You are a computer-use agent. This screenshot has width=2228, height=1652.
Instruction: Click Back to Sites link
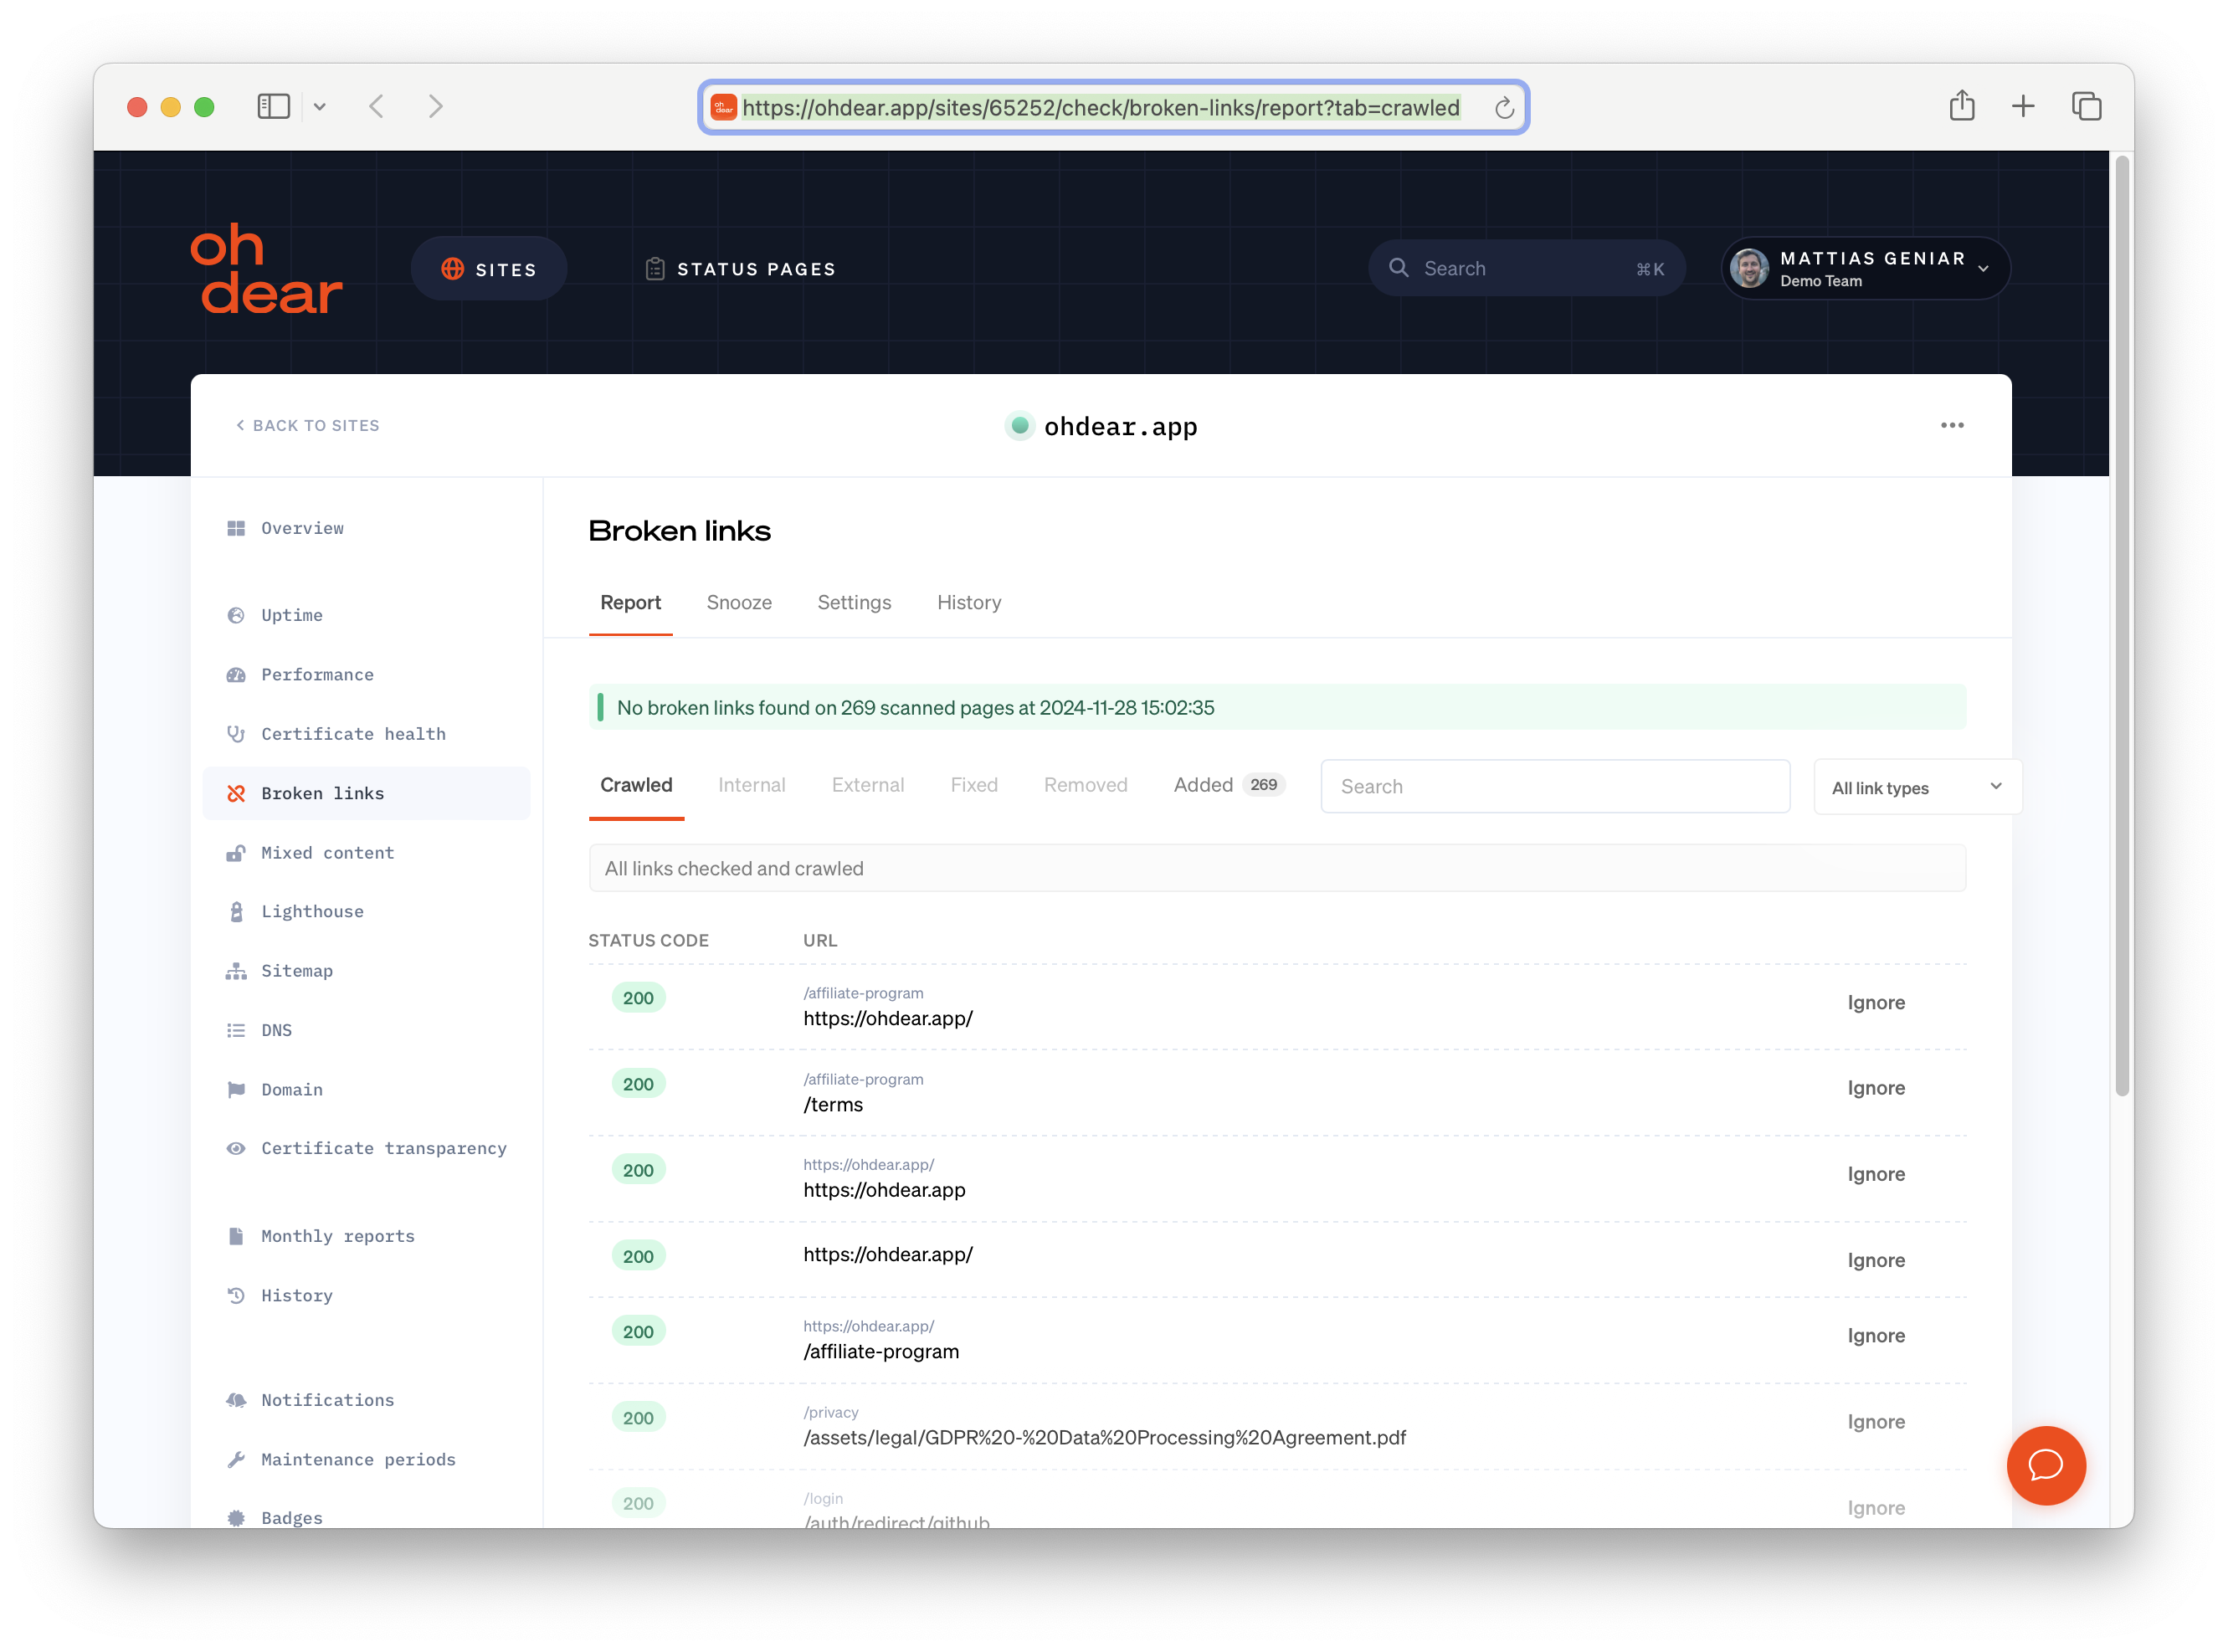click(307, 425)
